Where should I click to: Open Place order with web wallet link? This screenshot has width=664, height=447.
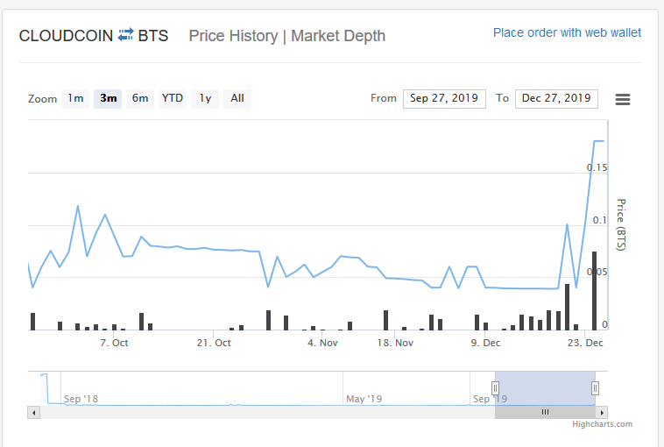click(567, 32)
